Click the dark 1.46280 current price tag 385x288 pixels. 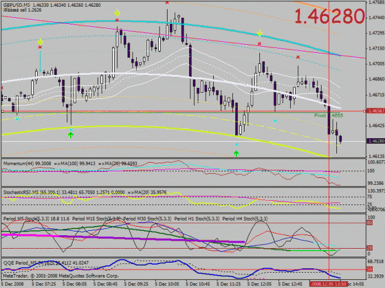click(375, 141)
